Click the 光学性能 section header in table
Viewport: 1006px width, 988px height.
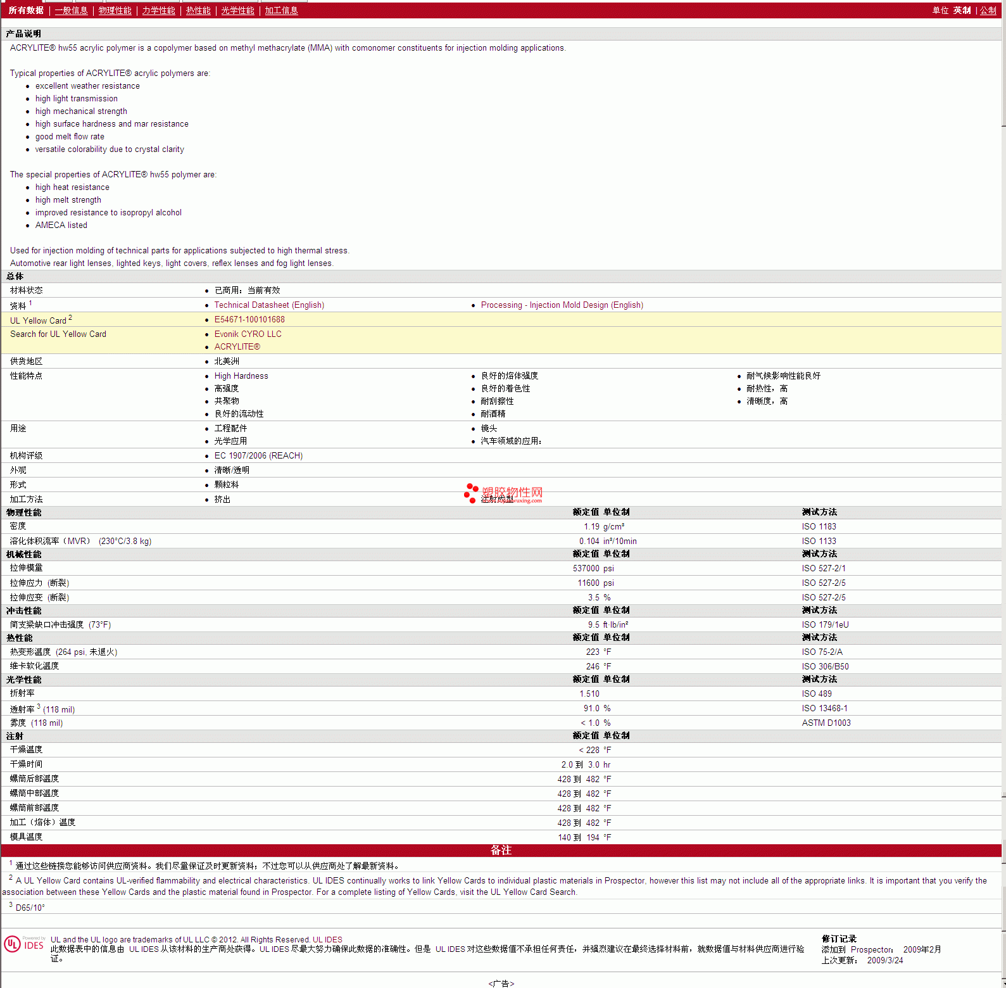(x=23, y=680)
